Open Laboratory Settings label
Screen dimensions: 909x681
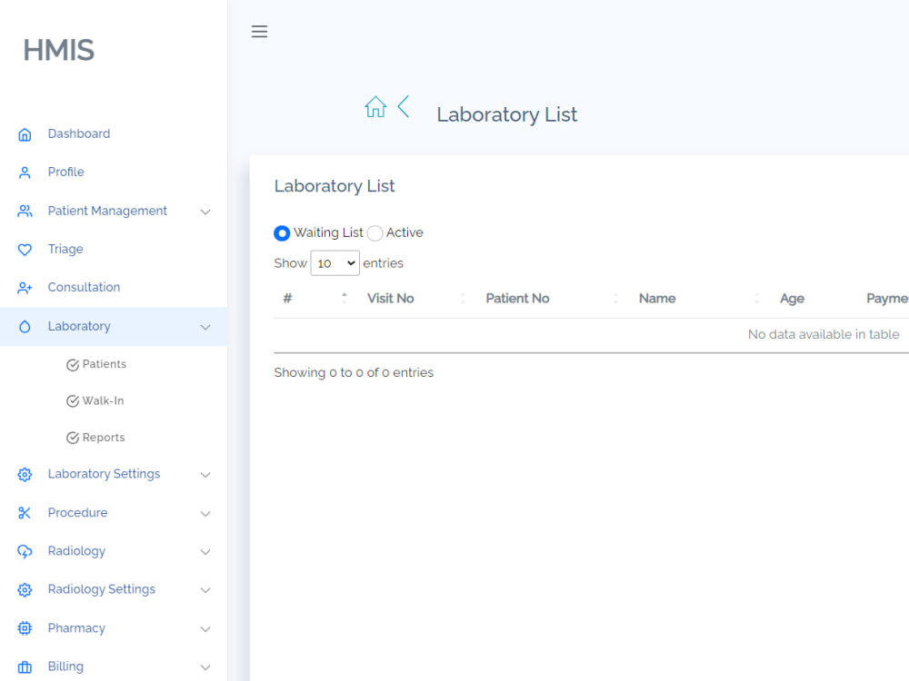pyautogui.click(x=104, y=474)
